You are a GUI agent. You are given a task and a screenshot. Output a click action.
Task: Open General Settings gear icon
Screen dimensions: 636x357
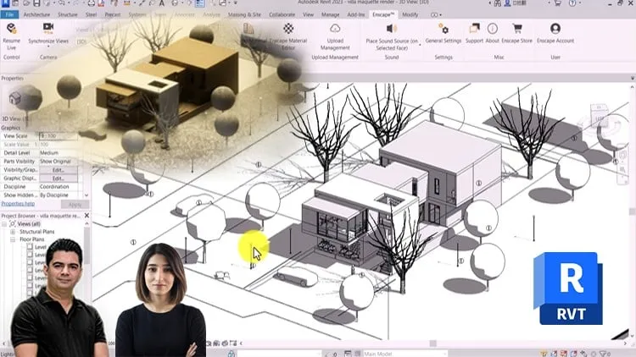(x=444, y=29)
